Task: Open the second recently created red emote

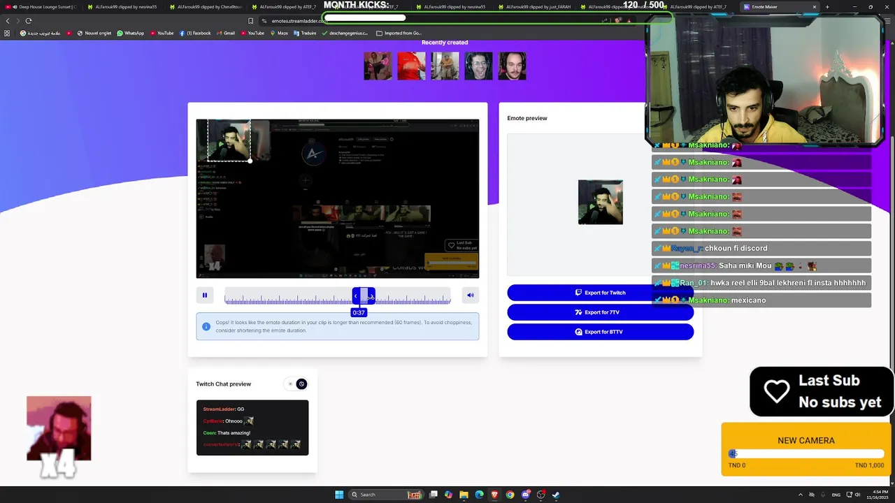Action: point(411,66)
